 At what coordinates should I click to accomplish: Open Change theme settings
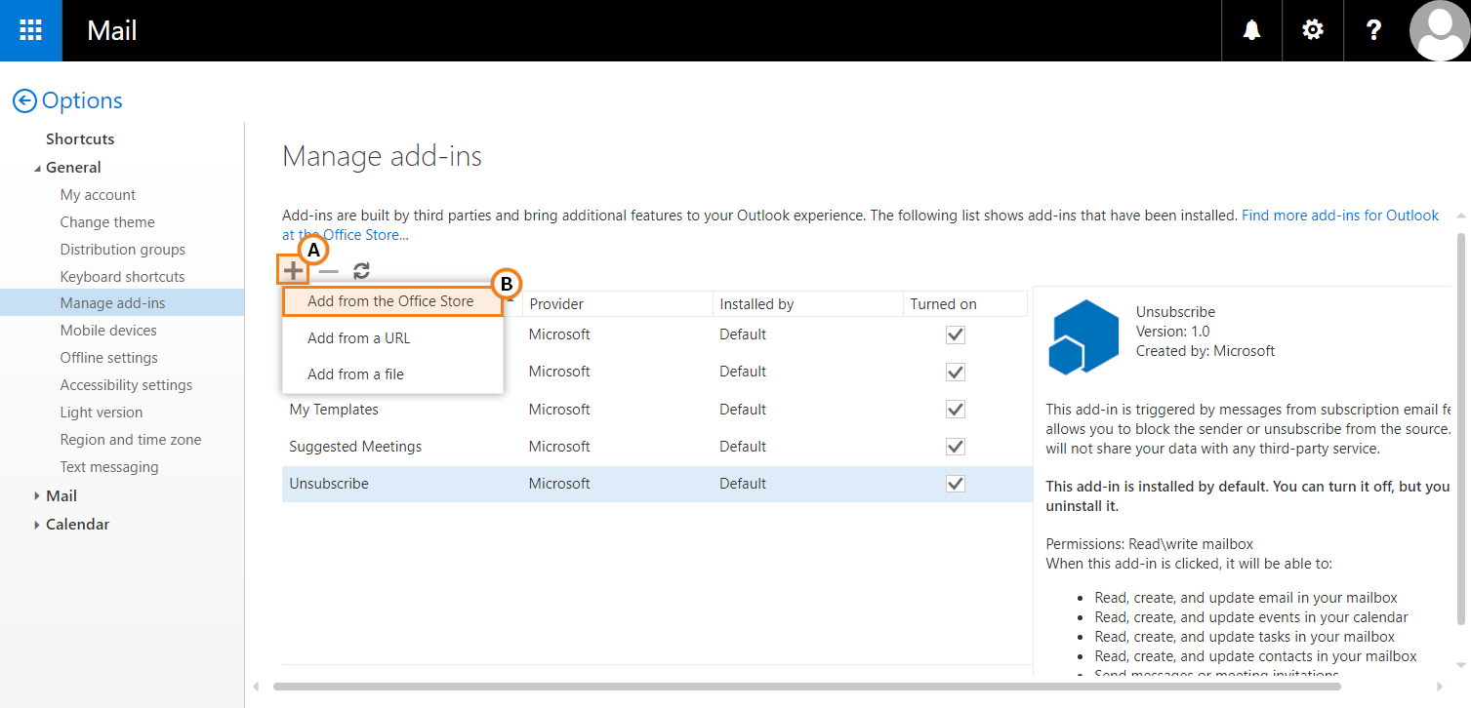(107, 222)
